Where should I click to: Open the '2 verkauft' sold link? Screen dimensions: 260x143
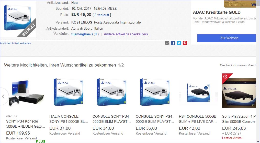(x=102, y=15)
